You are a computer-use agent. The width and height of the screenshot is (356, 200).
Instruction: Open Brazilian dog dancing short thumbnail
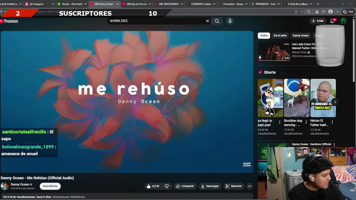pyautogui.click(x=296, y=98)
